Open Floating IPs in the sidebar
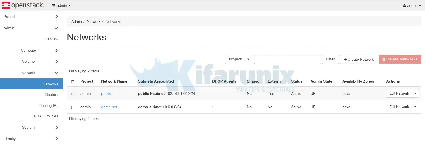 click(x=48, y=105)
